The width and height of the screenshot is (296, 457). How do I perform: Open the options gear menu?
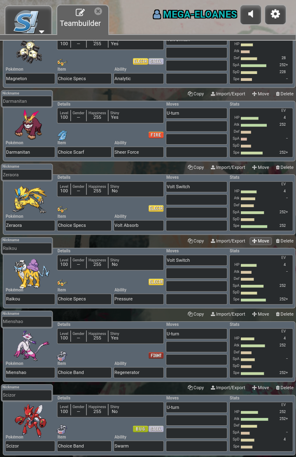click(x=275, y=14)
